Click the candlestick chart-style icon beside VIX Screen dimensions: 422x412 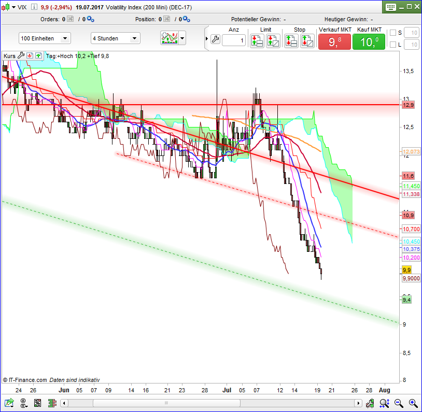[6, 7]
